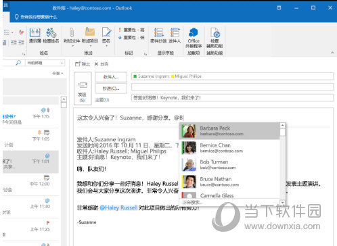Click the decrease indent icon

(14, 42)
